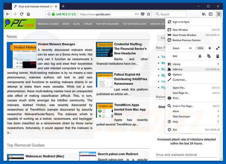Screen dimensions: 226x164
Task: Exit Firefox from the menu
Action: (x=193, y=130)
